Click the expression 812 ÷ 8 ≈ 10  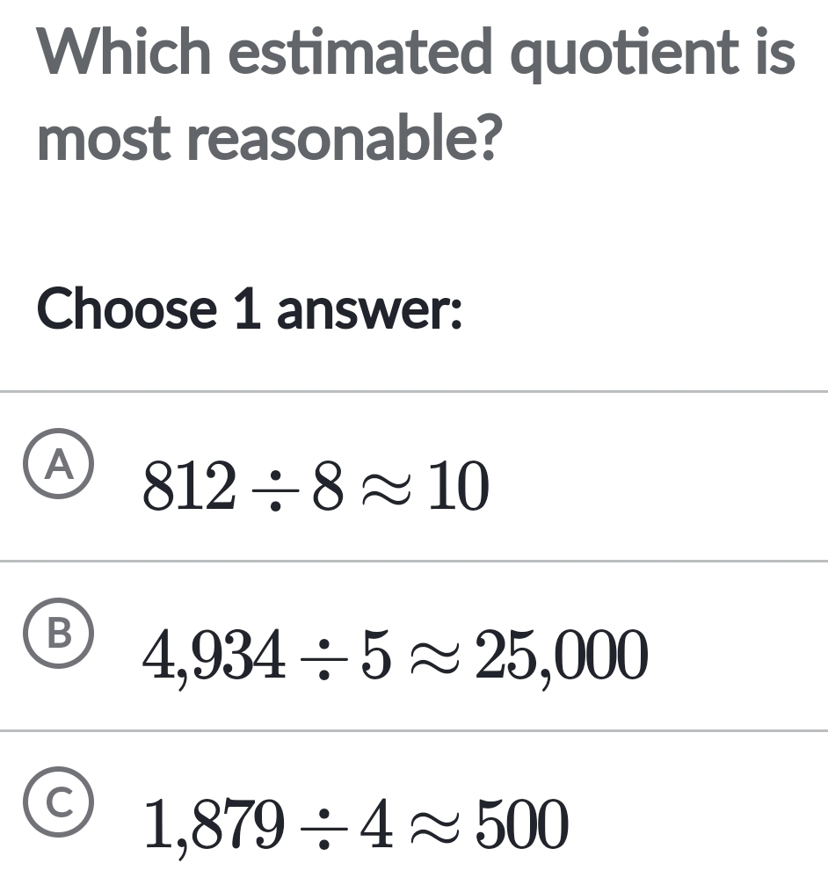click(316, 489)
